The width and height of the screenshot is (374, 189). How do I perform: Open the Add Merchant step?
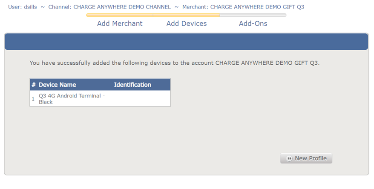[x=120, y=23]
